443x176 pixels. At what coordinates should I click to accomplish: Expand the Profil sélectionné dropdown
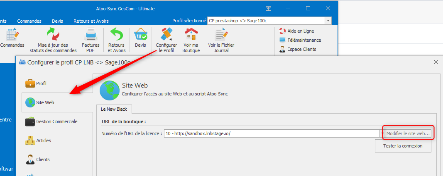pos(328,21)
